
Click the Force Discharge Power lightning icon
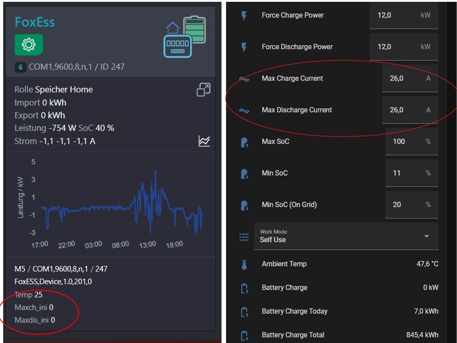(244, 47)
